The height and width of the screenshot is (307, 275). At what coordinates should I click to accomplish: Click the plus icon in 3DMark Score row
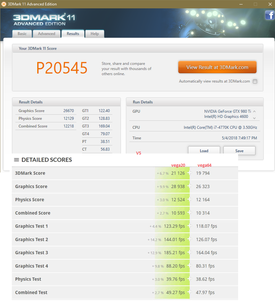pos(189,173)
